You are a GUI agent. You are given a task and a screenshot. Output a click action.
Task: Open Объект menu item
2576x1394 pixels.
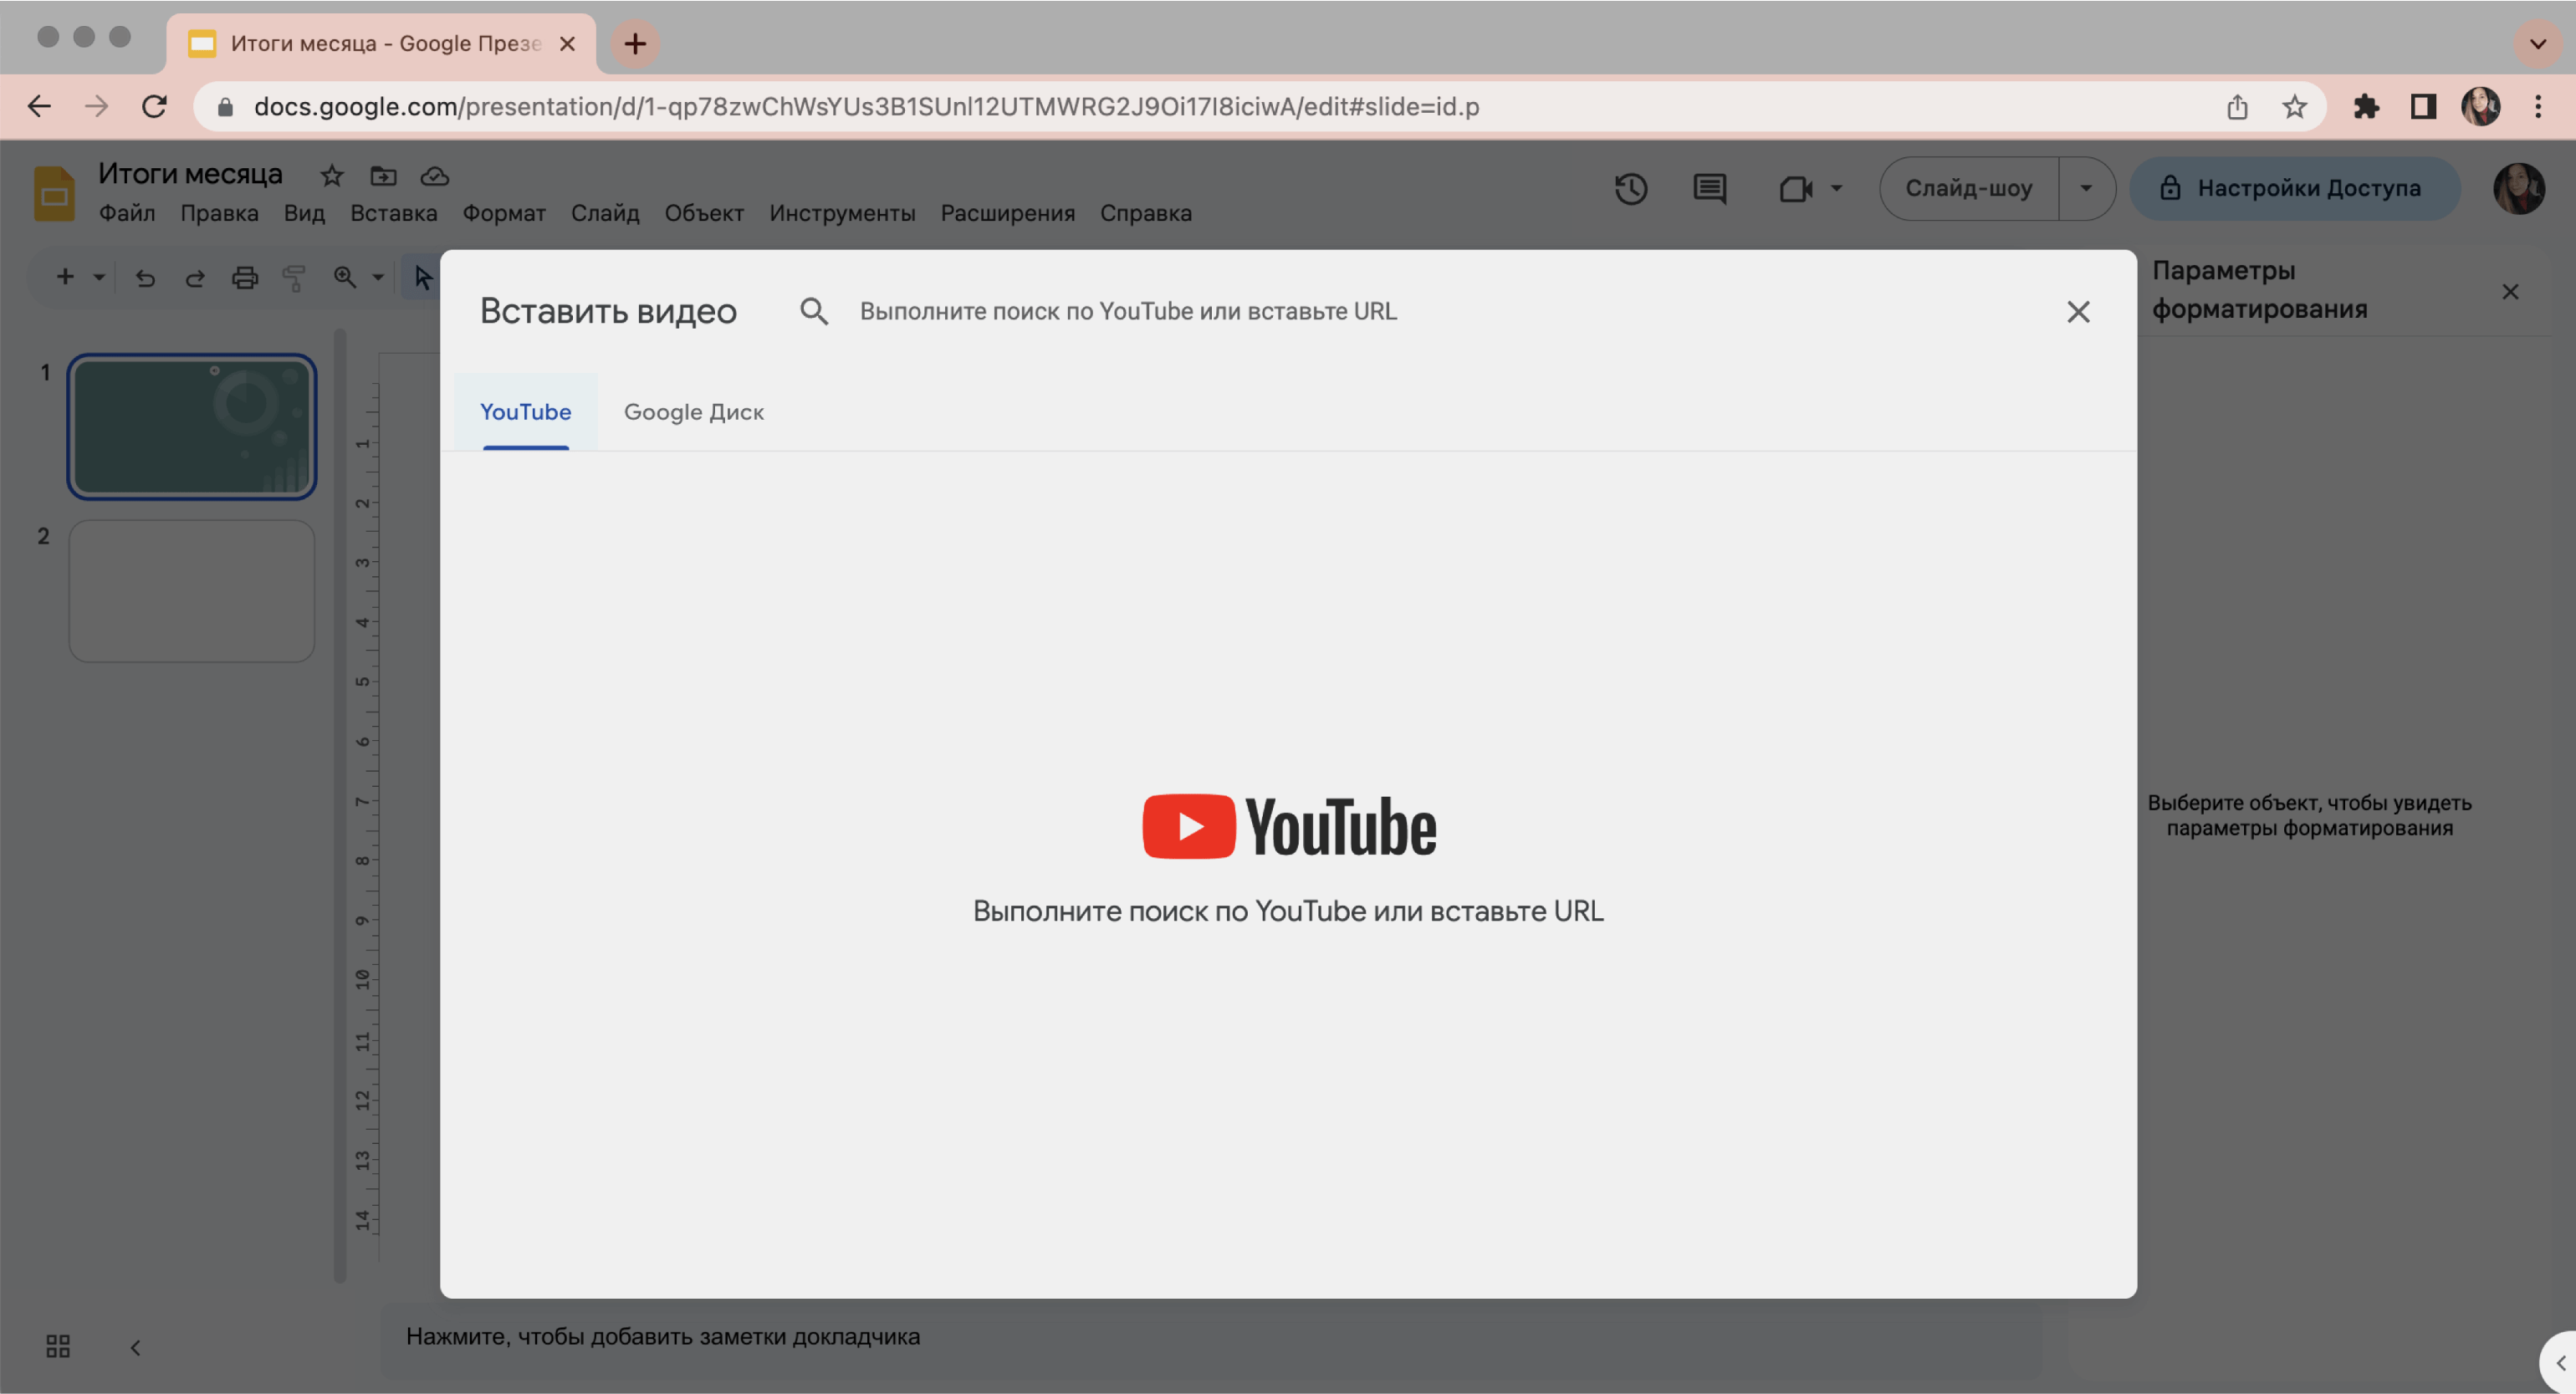pyautogui.click(x=703, y=215)
